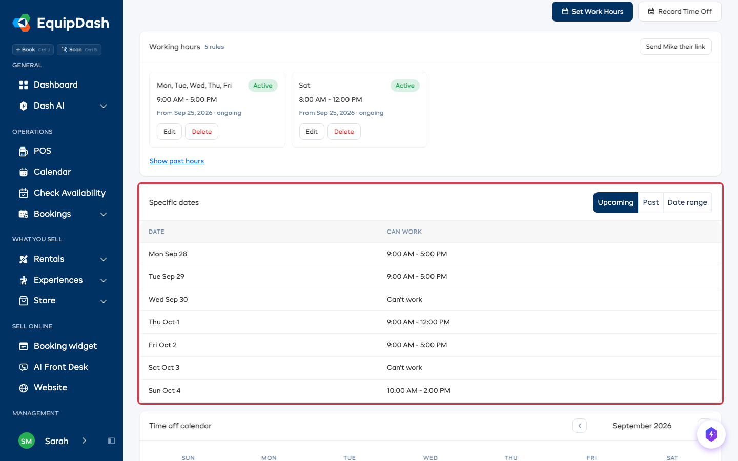The image size is (738, 461).
Task: Open Sarah's account menu arrow
Action: [84, 441]
